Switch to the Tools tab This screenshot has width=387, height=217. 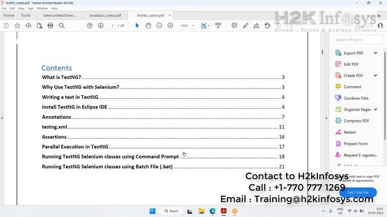click(25, 15)
